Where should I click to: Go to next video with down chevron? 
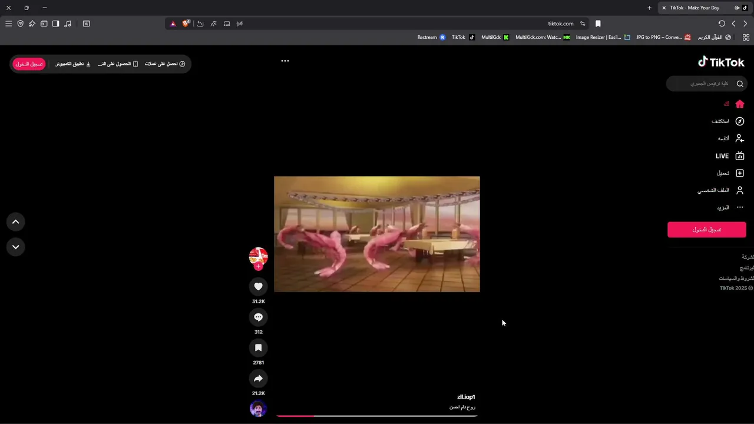click(16, 247)
